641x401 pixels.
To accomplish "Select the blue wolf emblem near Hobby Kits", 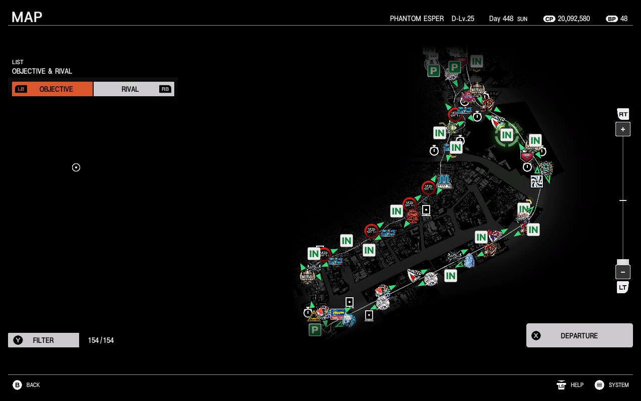I will (x=349, y=319).
